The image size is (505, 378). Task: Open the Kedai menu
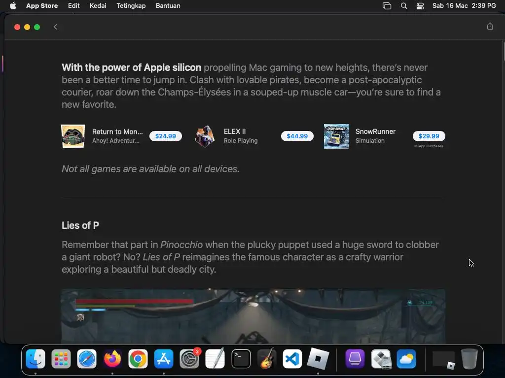click(98, 6)
